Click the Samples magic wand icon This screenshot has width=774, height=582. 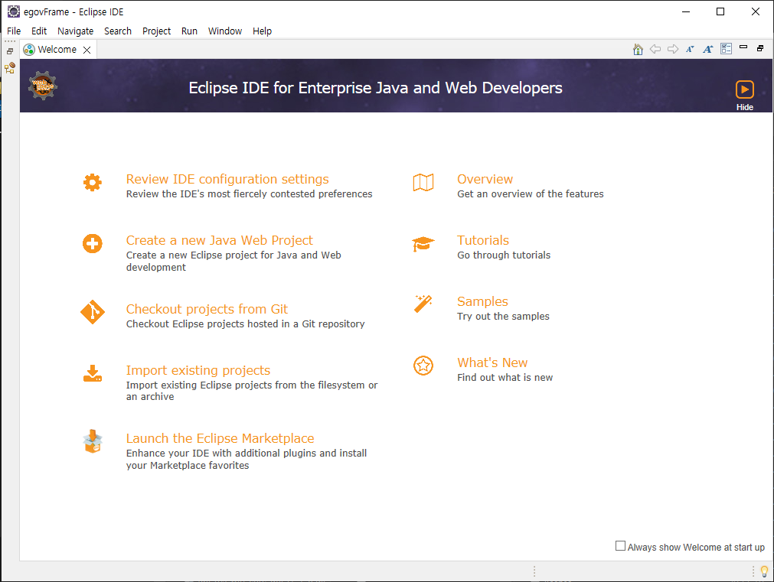coord(423,304)
